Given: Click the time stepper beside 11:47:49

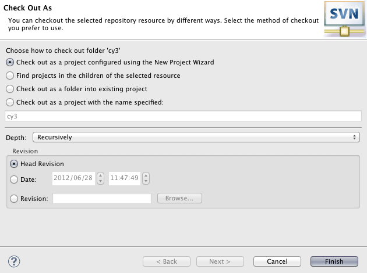Looking at the screenshot, I should (146, 178).
